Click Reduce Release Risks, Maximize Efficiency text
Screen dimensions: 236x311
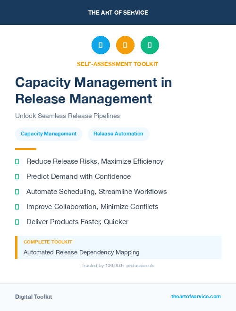coord(95,161)
